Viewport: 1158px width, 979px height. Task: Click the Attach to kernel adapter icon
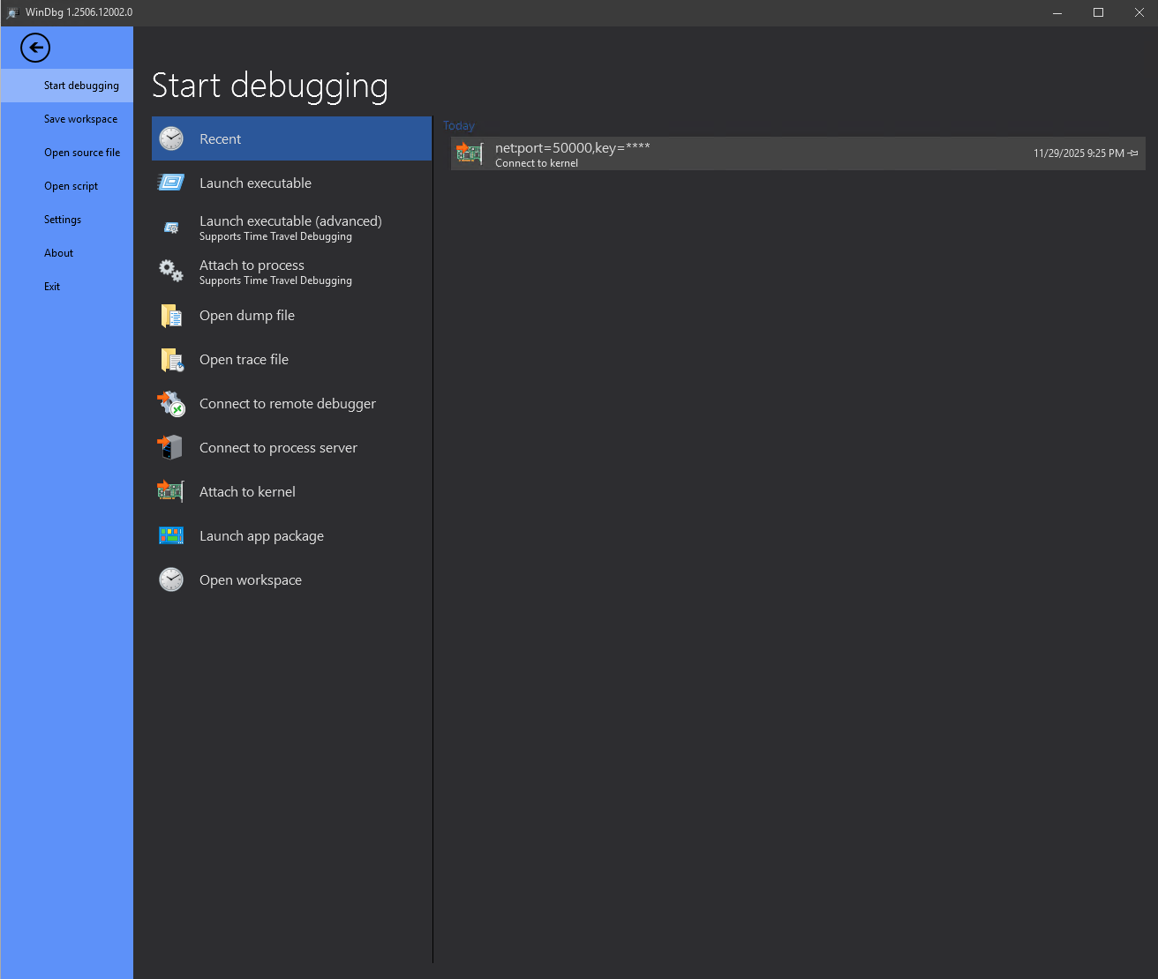170,491
